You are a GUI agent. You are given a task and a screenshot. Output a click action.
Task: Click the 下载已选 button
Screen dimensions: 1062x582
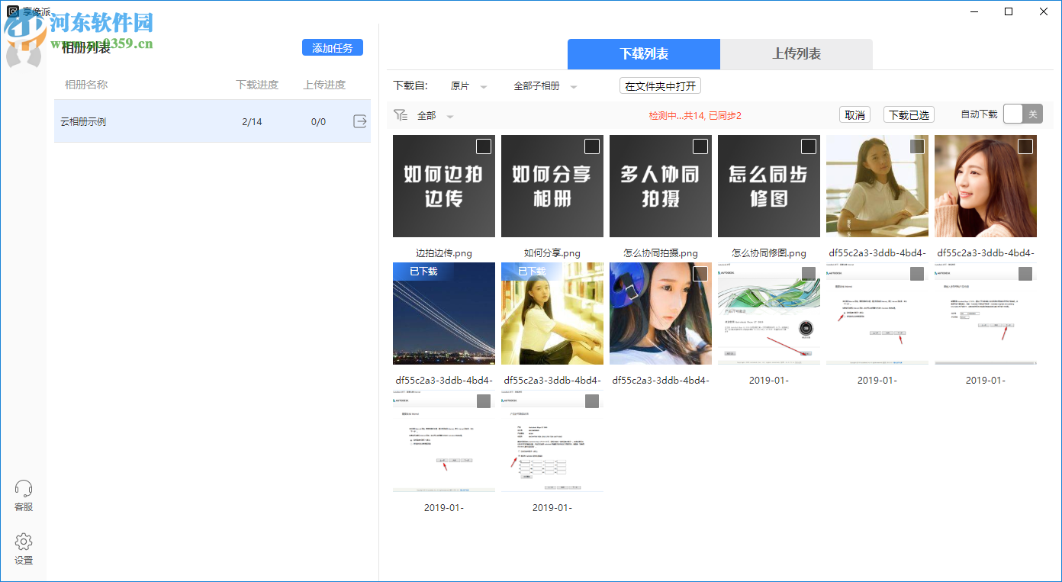[909, 114]
